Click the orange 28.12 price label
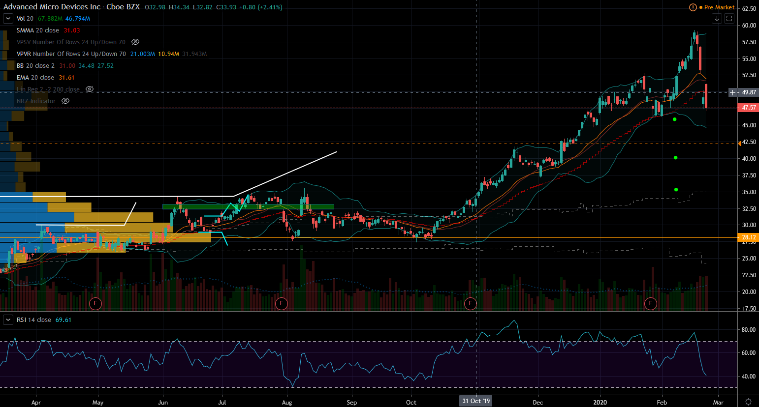 [748, 237]
